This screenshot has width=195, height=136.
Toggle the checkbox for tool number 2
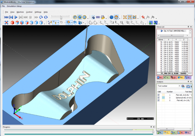159,98
